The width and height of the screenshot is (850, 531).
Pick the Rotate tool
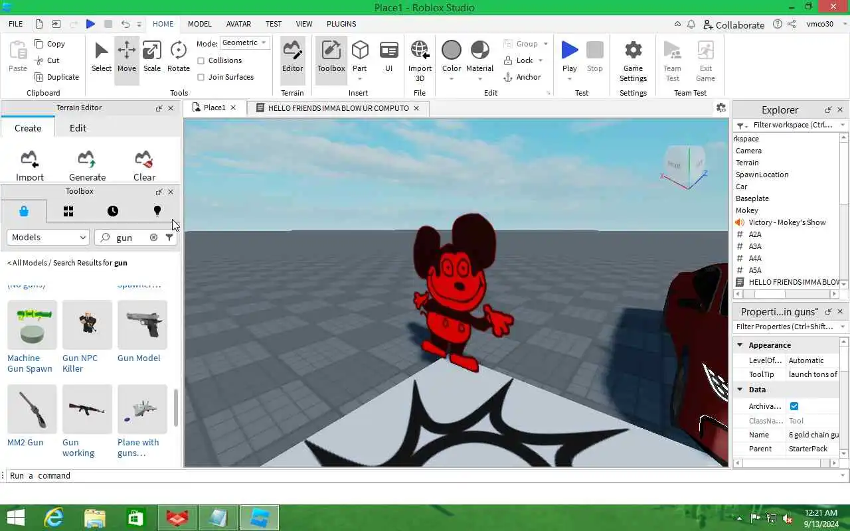pos(178,57)
